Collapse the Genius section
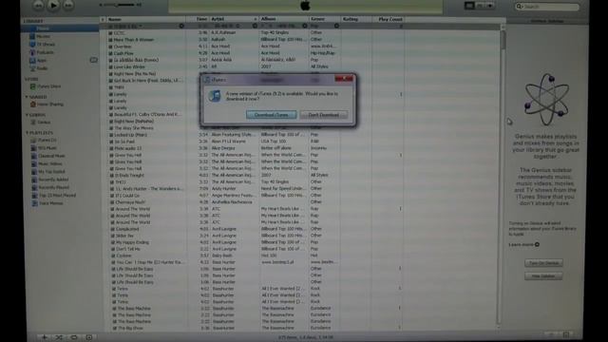Image resolution: width=608 pixels, height=342 pixels. pyautogui.click(x=27, y=115)
